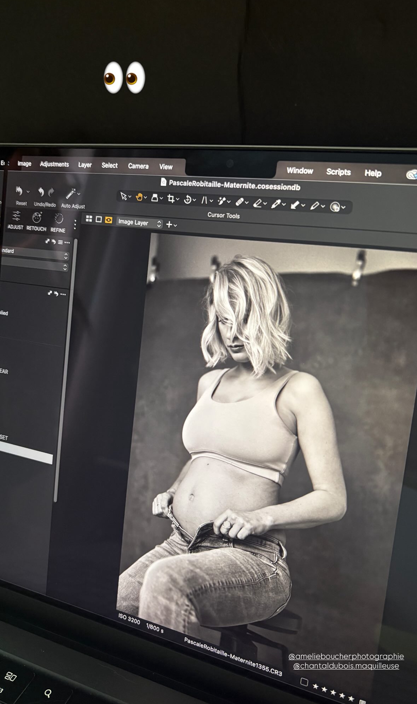
Task: Set rating by clicking the fifth star
Action: click(351, 698)
